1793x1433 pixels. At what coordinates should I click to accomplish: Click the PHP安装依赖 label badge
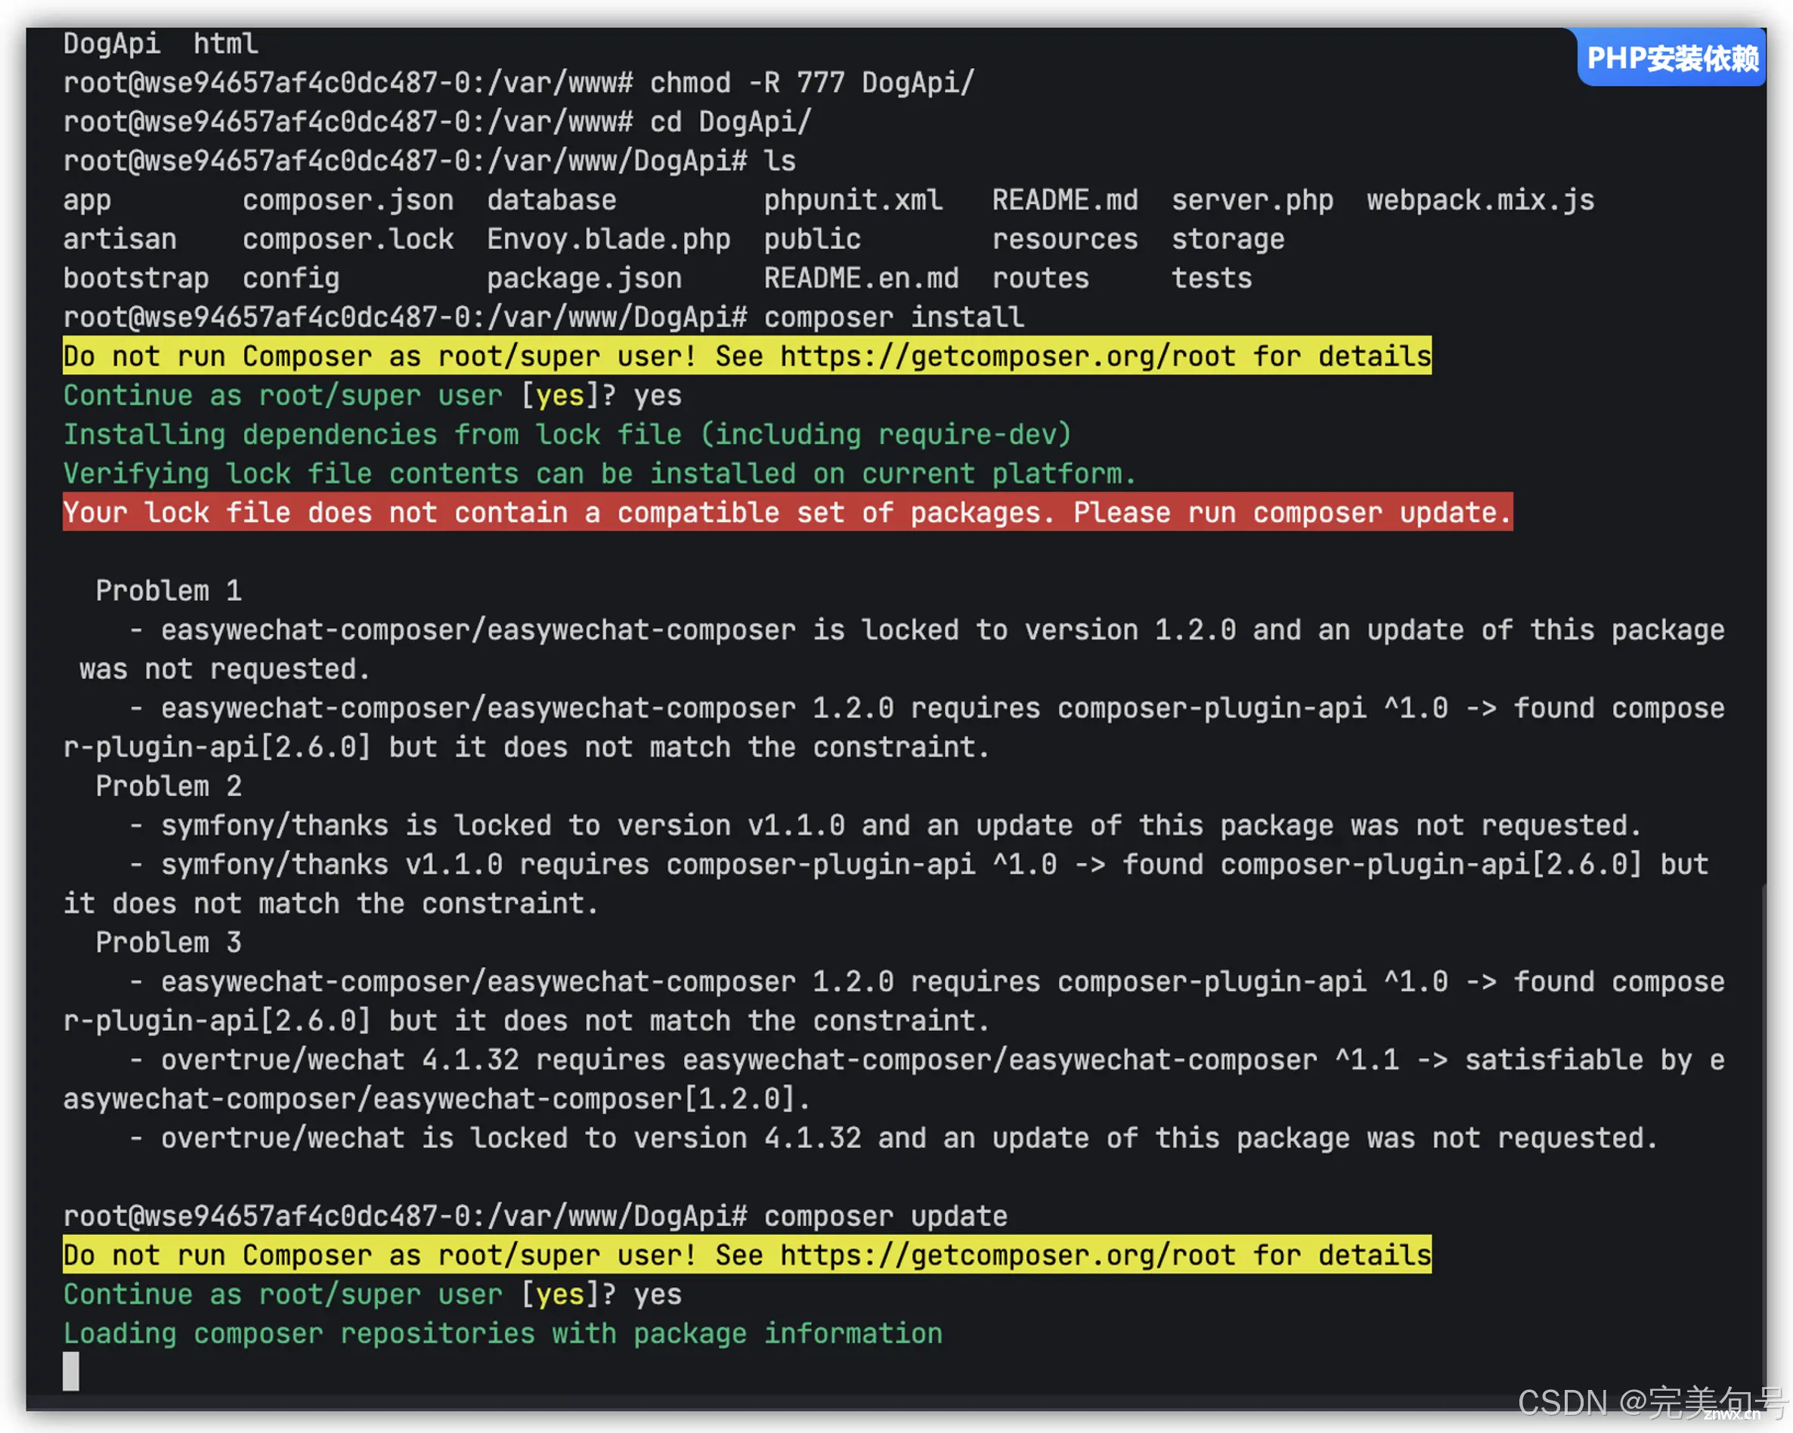(1671, 58)
